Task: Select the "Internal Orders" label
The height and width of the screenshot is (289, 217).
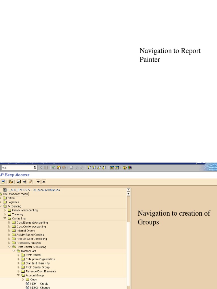Action: click(x=26, y=231)
